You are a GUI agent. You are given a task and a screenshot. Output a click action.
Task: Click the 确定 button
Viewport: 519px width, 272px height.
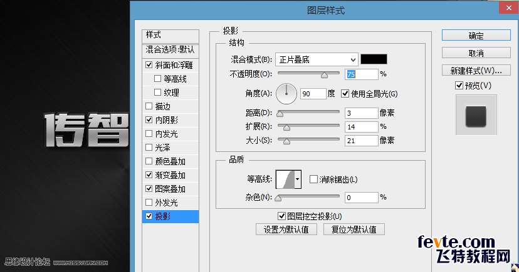pos(476,36)
